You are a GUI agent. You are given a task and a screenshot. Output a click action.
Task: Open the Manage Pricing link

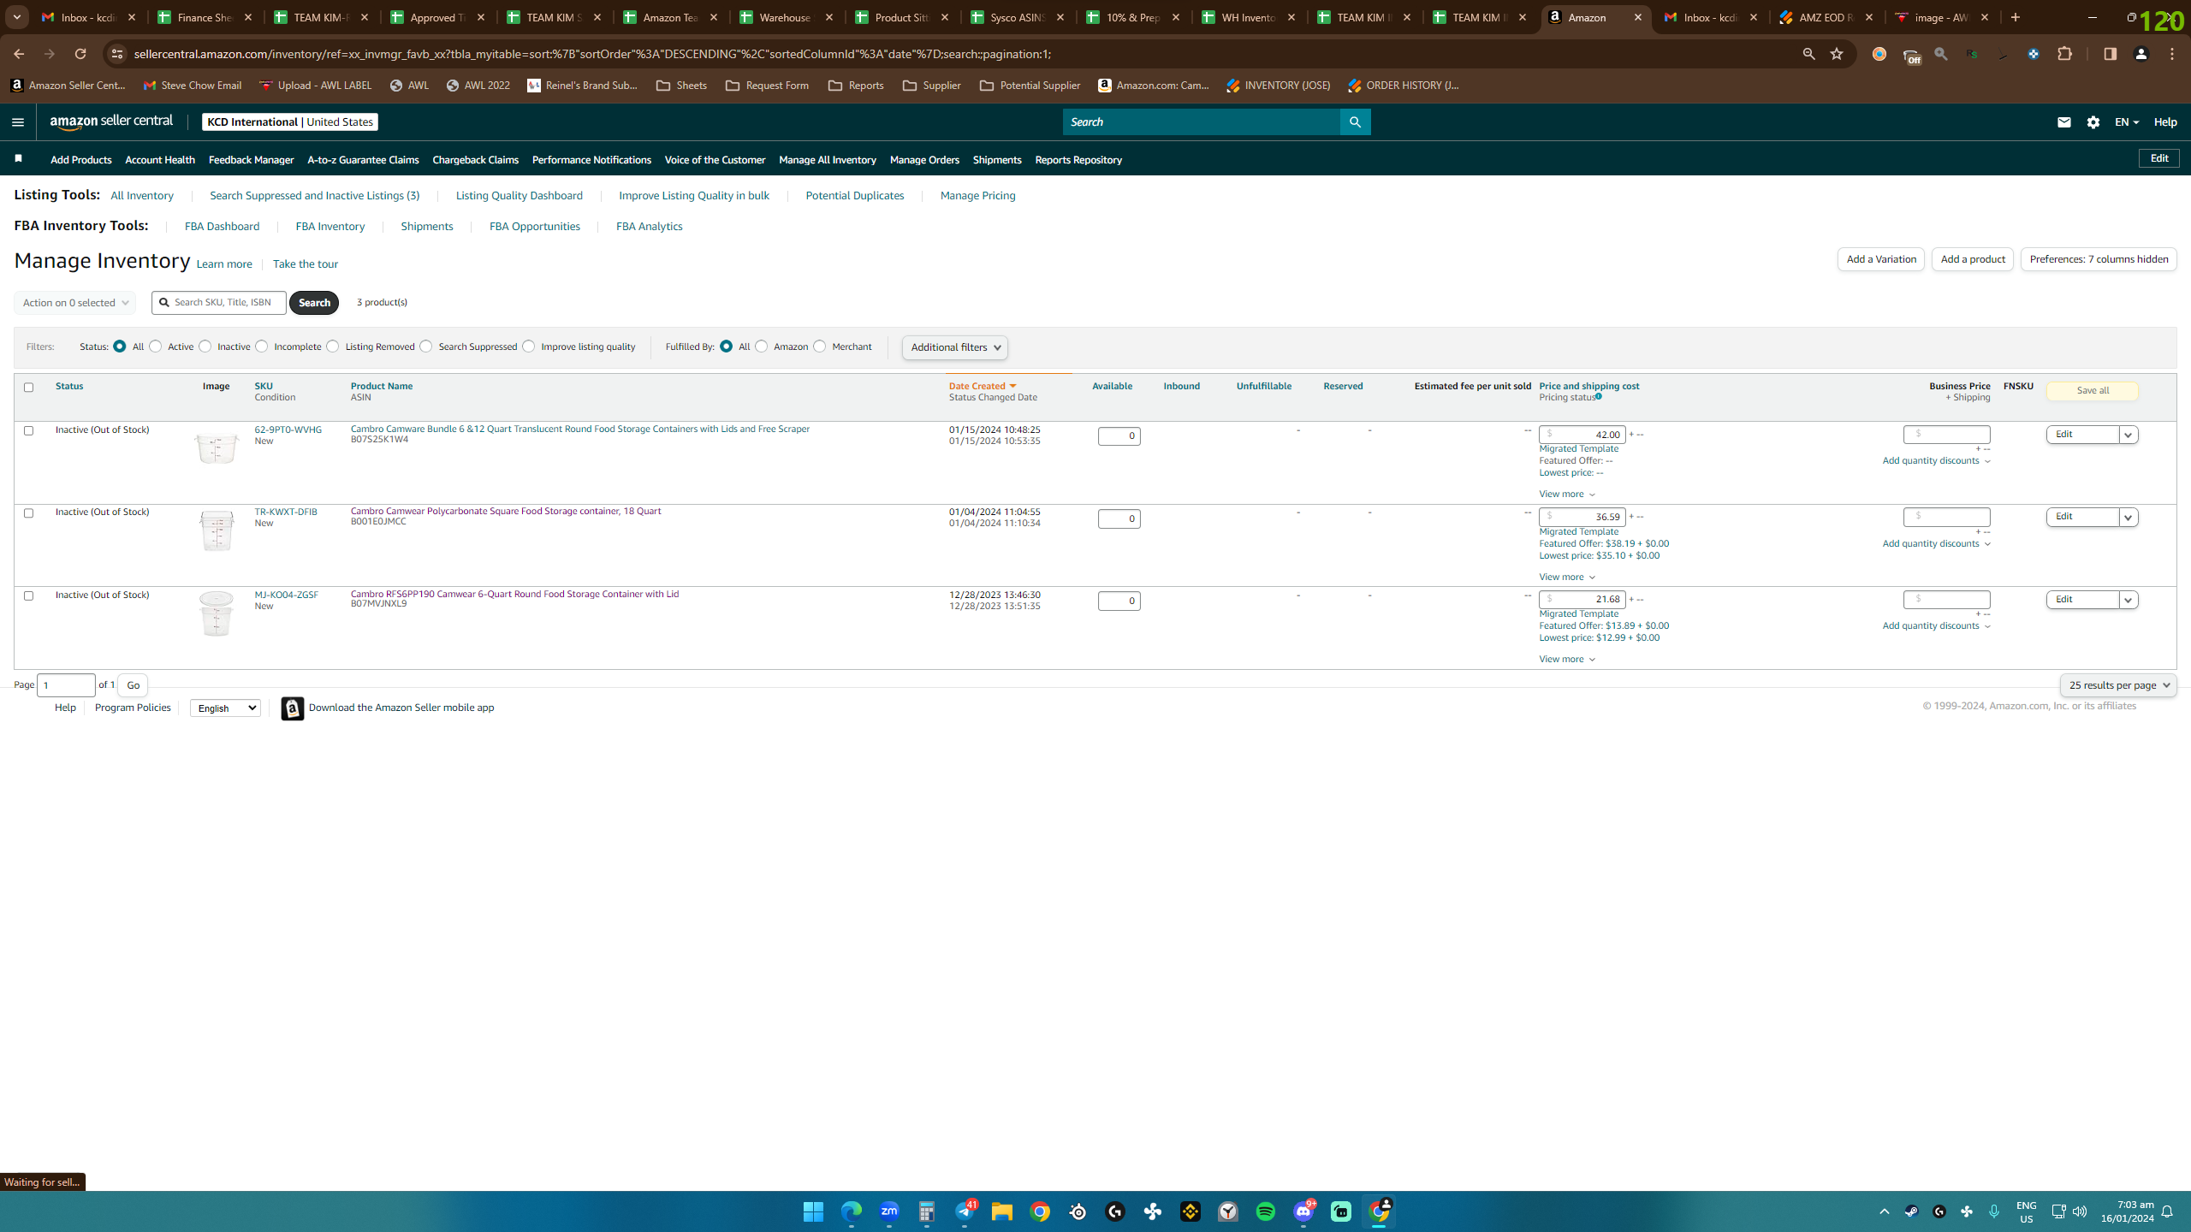977,196
